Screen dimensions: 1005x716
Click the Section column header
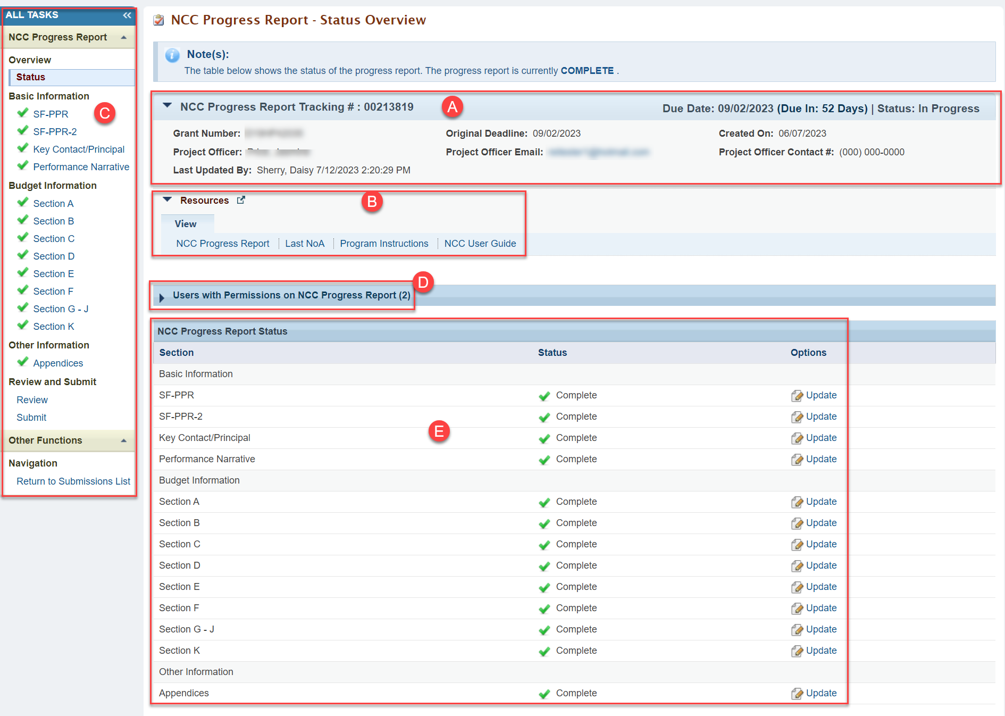177,353
